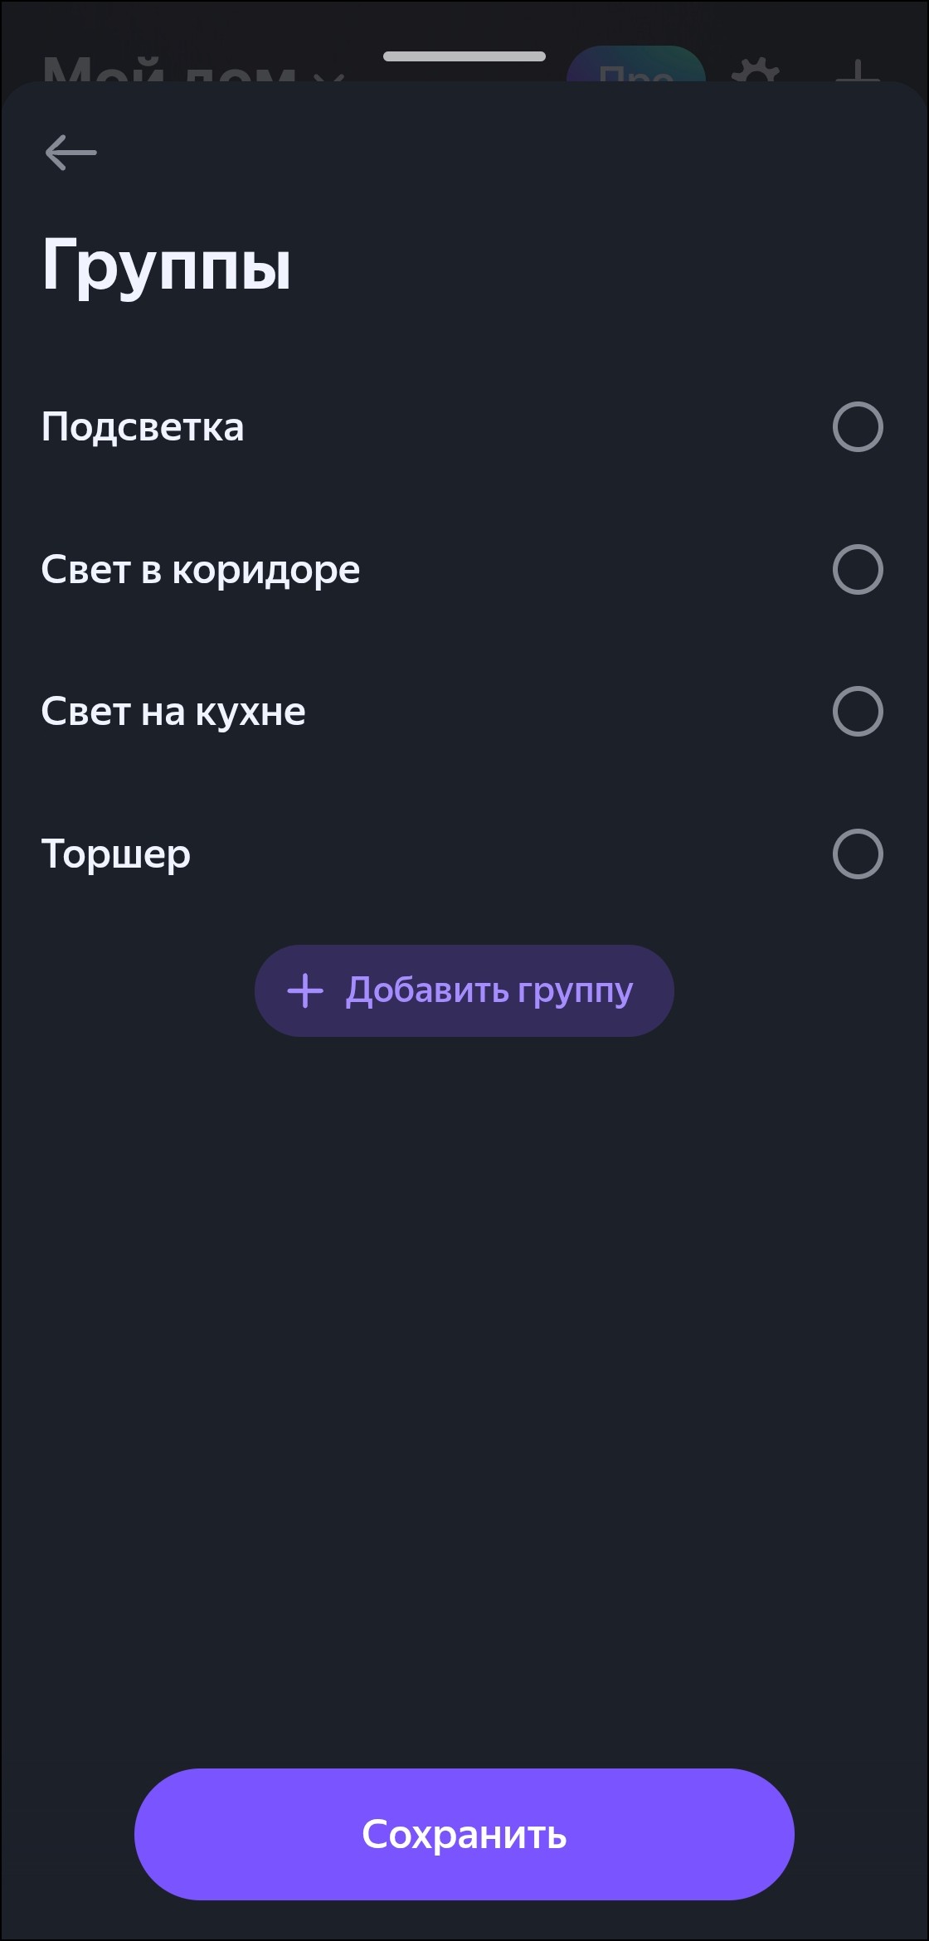Tap the "Свет в коридоре" group name
The width and height of the screenshot is (929, 1941).
point(201,570)
